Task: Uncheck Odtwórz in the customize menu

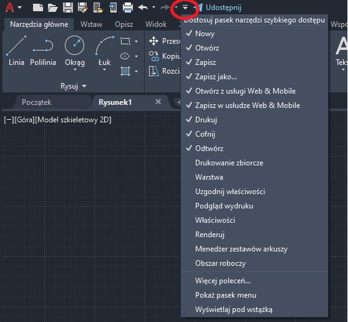Action: 255,148
